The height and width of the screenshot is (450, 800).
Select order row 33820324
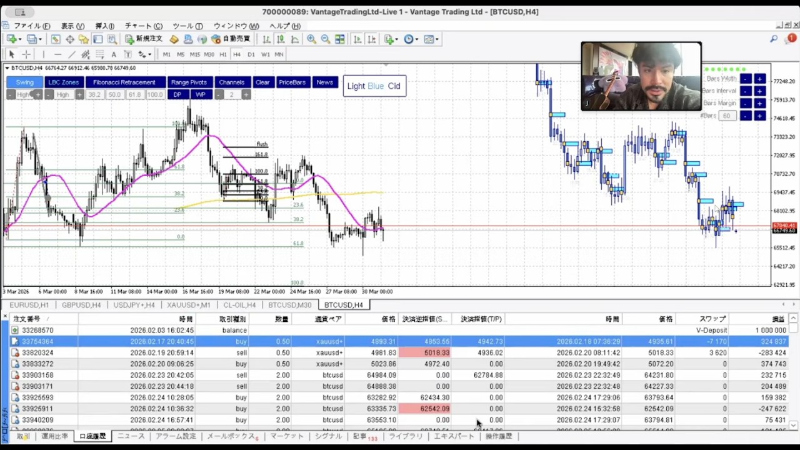[x=400, y=353]
